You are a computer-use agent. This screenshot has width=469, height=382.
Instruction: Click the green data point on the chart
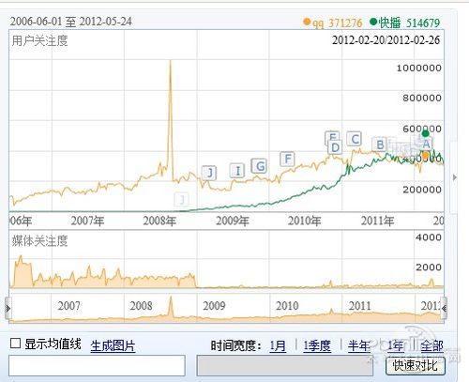pyautogui.click(x=425, y=133)
